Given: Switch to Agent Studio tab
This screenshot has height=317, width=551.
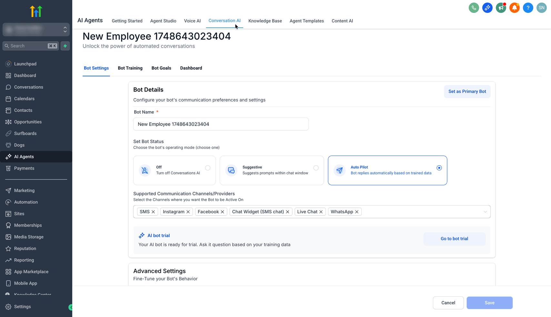Looking at the screenshot, I should point(163,21).
